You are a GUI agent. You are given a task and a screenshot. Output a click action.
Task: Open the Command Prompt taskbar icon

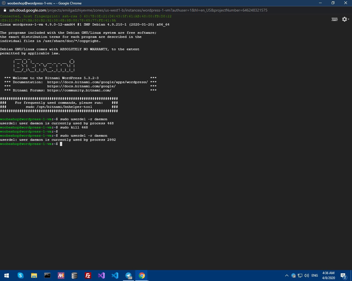(47, 276)
